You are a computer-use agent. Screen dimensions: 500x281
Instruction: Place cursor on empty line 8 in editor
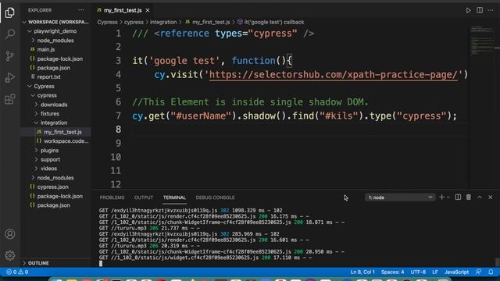pyautogui.click(x=300, y=130)
